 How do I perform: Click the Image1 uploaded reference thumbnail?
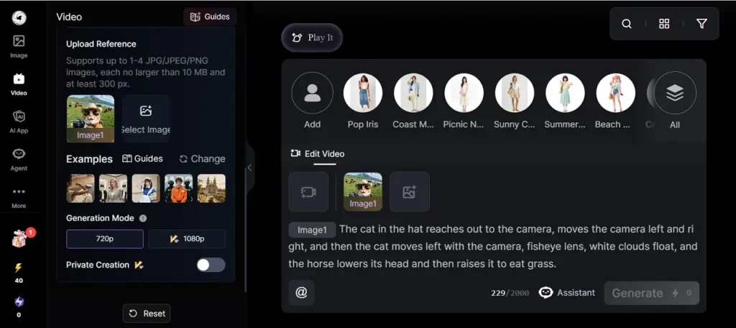pos(91,119)
